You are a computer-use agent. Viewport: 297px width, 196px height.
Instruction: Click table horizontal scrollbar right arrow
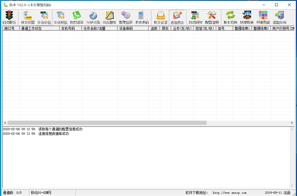pos(292,123)
